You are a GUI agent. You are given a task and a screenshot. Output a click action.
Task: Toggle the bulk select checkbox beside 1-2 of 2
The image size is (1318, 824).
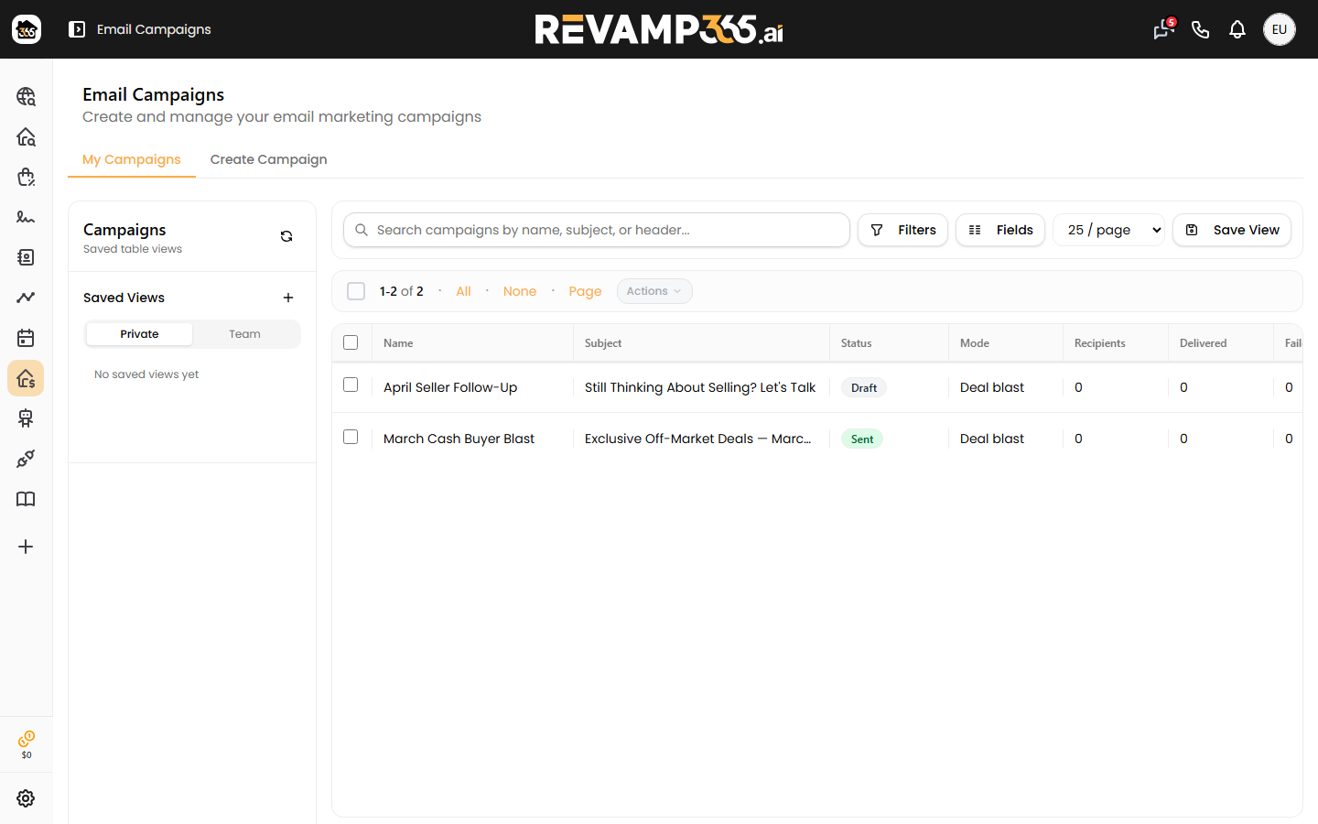(356, 291)
